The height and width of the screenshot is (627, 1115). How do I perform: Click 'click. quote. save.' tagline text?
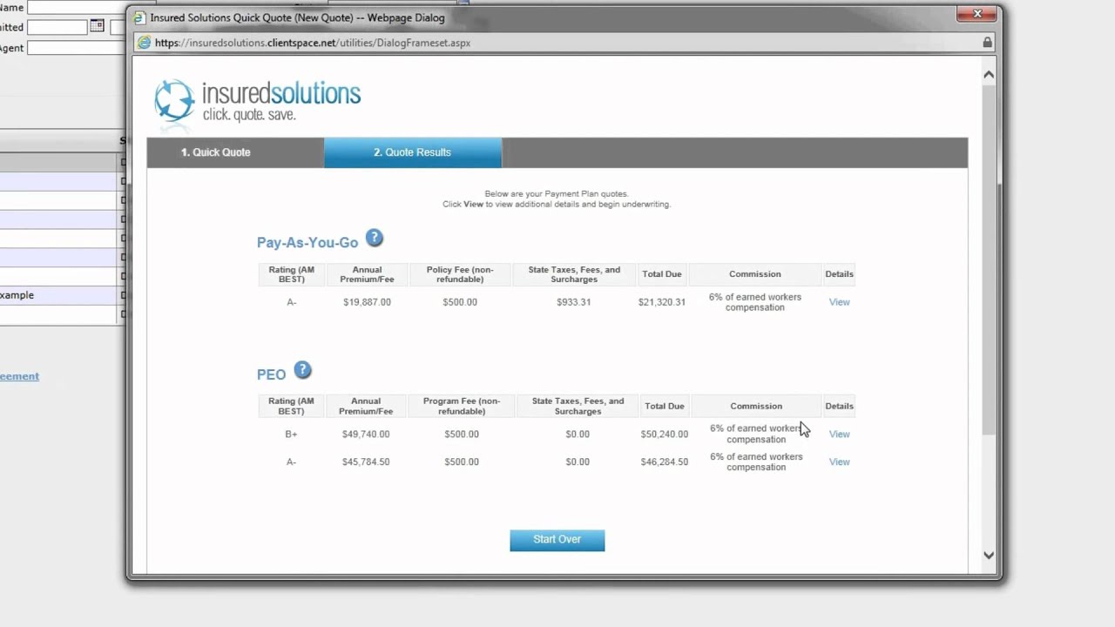(249, 115)
